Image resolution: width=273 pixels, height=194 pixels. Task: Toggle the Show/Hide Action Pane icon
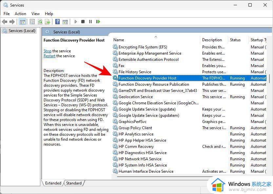coord(65,22)
